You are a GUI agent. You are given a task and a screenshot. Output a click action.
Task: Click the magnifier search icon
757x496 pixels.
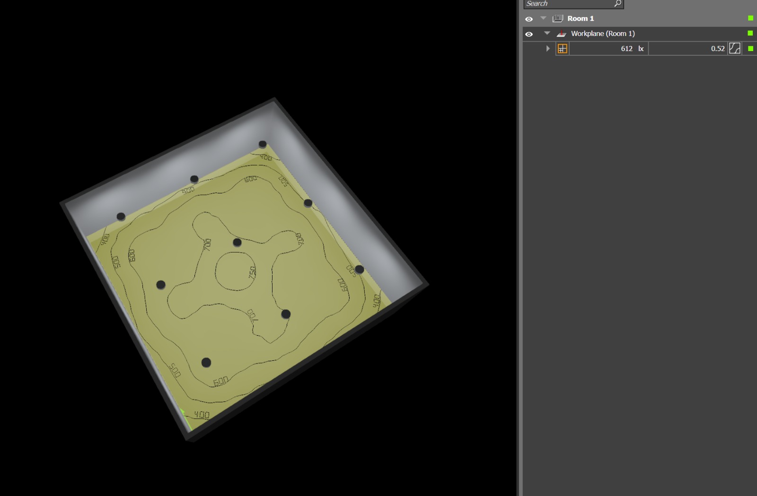[617, 3]
